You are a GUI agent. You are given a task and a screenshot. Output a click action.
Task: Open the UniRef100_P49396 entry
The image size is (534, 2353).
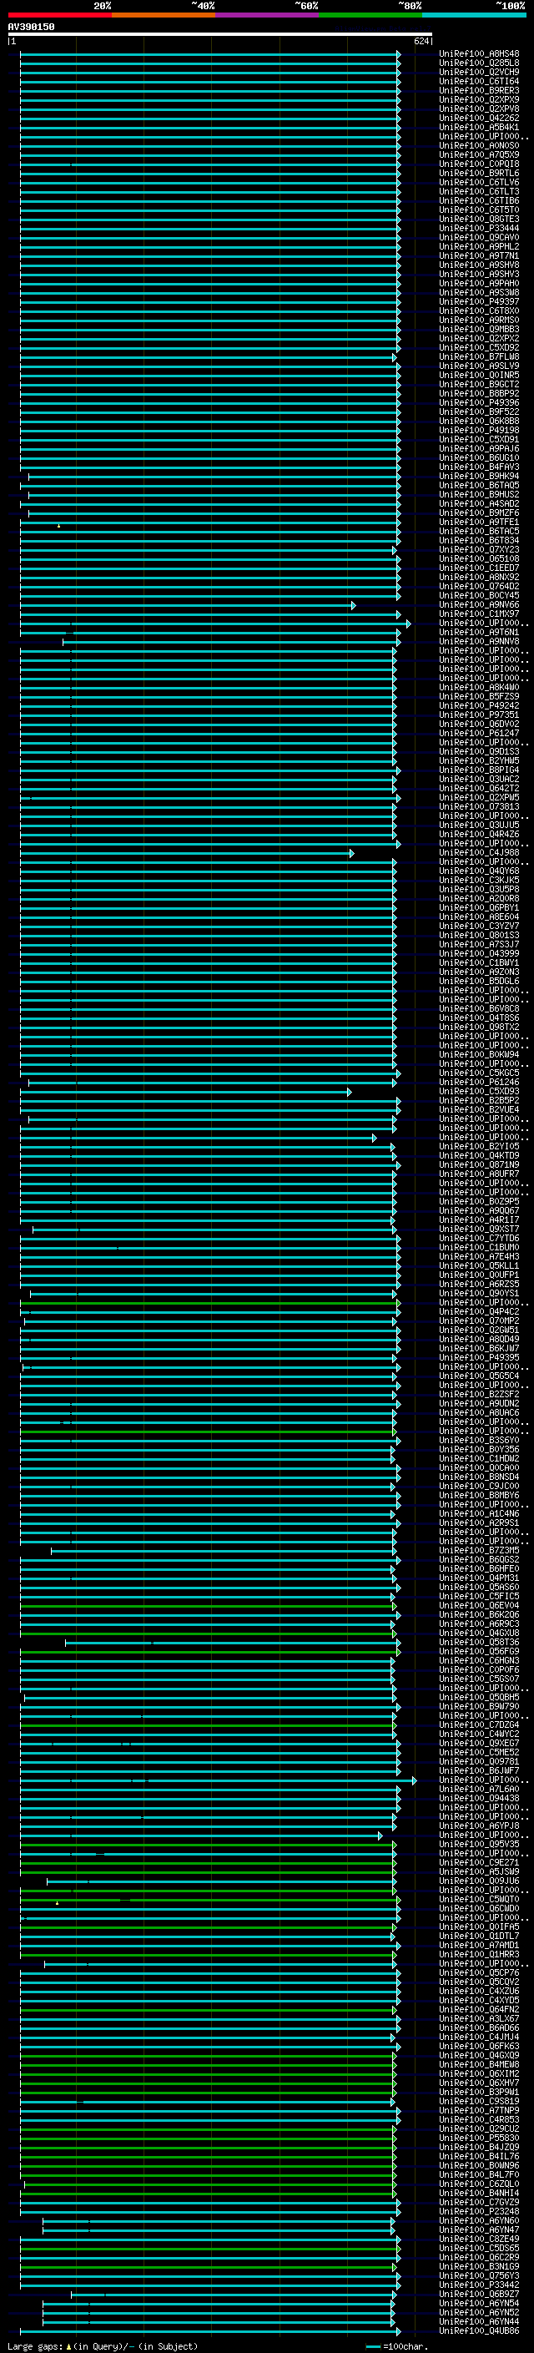pyautogui.click(x=479, y=403)
